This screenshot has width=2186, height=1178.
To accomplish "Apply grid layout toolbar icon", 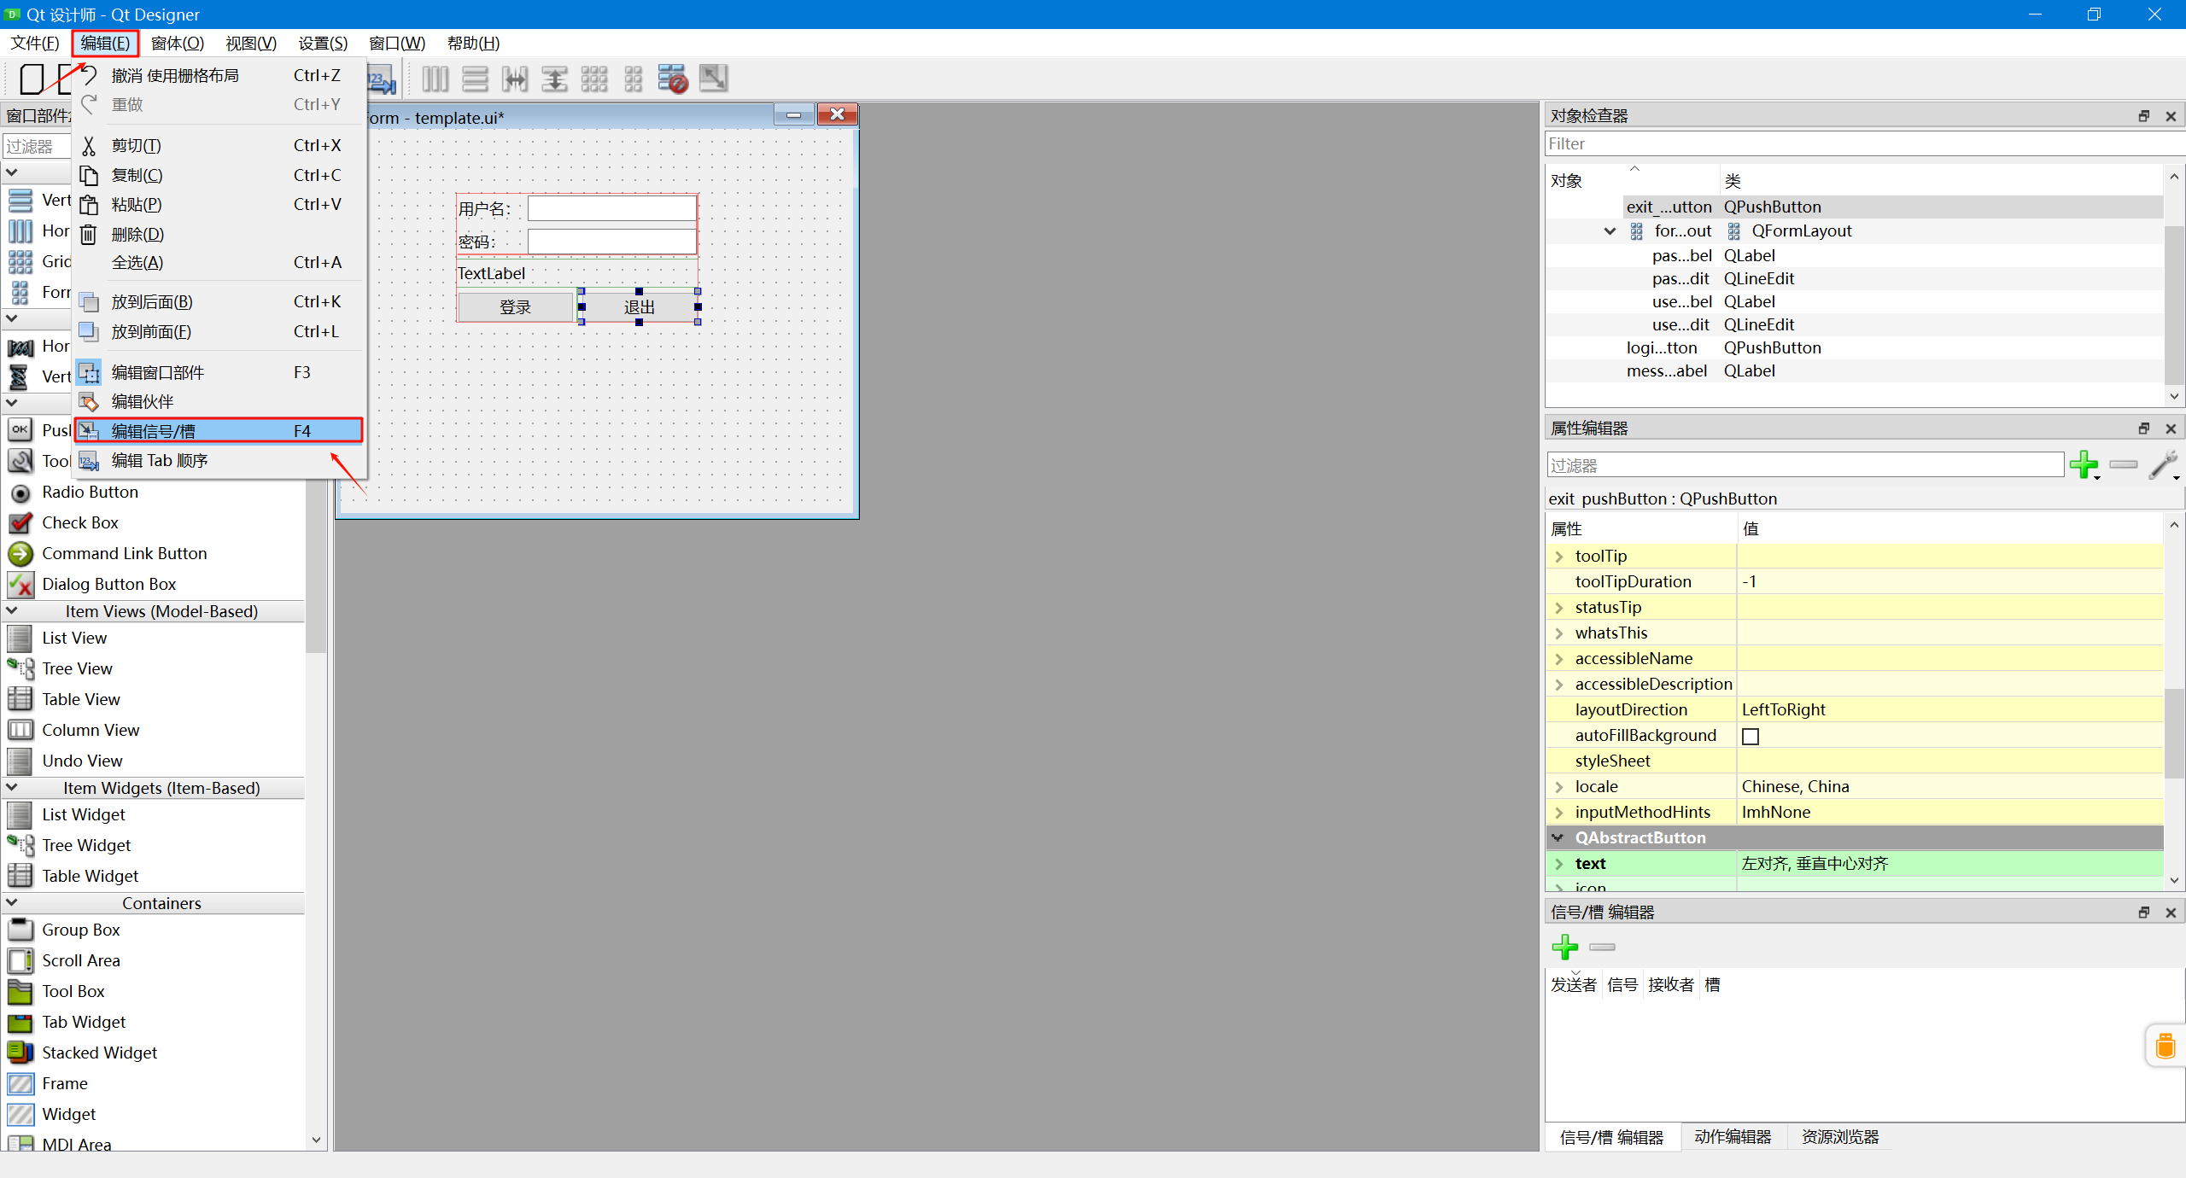I will pyautogui.click(x=593, y=79).
